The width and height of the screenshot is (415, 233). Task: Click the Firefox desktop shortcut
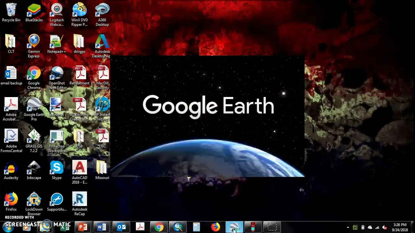[11, 202]
